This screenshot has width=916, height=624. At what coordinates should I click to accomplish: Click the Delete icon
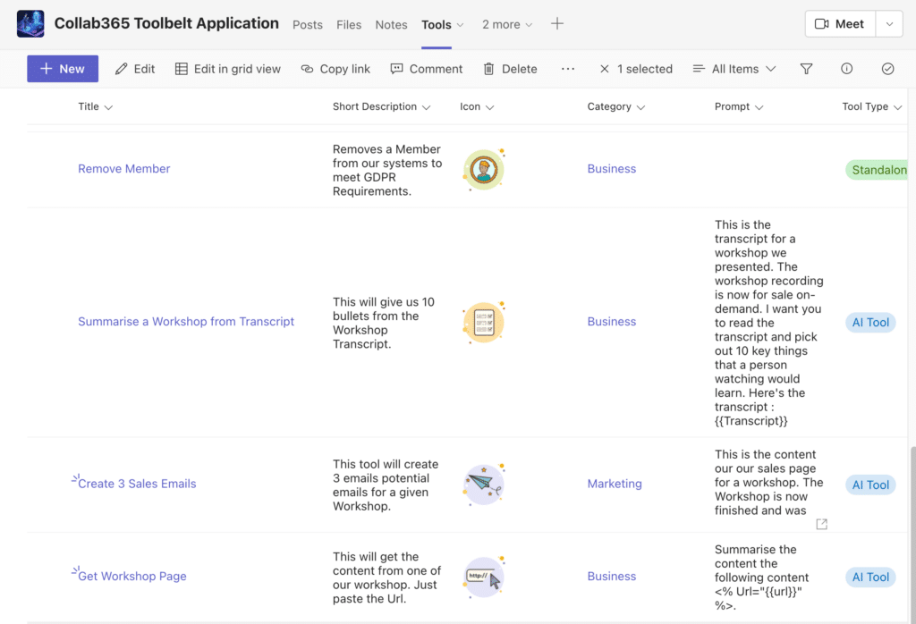click(509, 68)
